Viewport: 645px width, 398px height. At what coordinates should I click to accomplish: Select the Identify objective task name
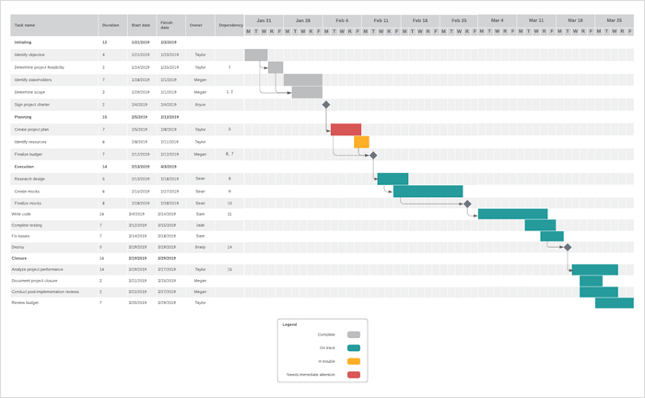click(29, 54)
